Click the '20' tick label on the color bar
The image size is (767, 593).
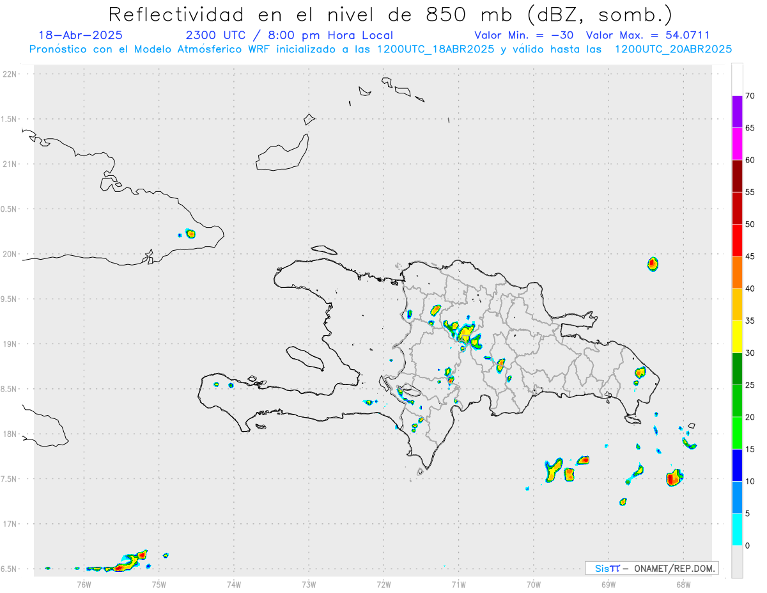click(750, 417)
